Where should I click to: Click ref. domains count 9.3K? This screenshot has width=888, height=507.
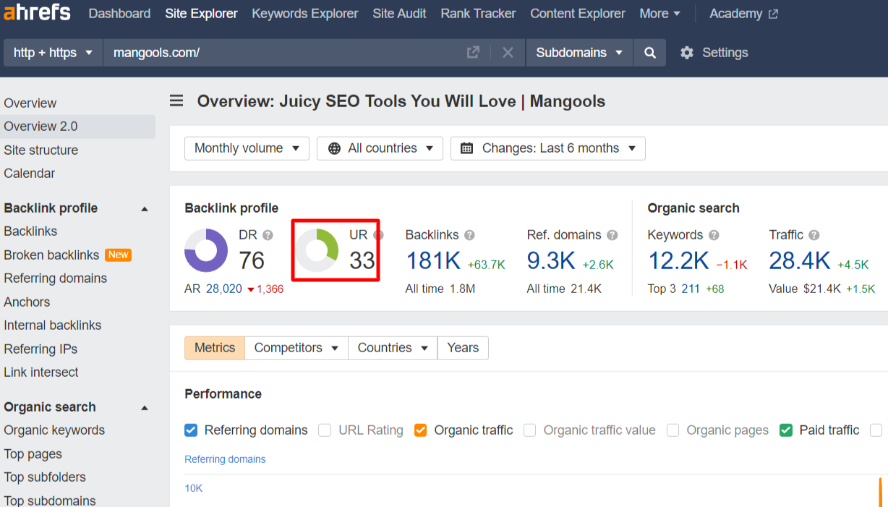click(x=551, y=261)
